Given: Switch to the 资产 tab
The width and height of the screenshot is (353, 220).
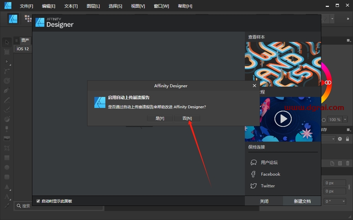Looking at the screenshot, I should 25,40.
